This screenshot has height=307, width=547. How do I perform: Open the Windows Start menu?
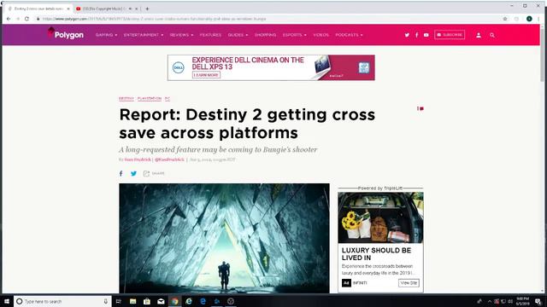7,301
